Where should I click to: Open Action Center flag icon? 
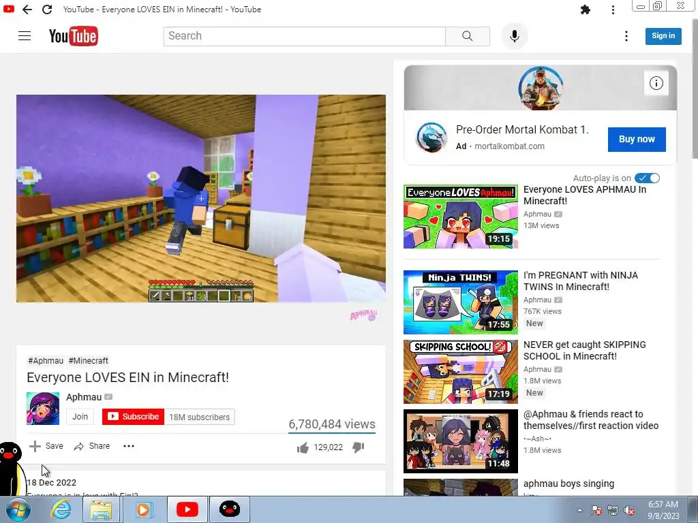click(x=596, y=511)
